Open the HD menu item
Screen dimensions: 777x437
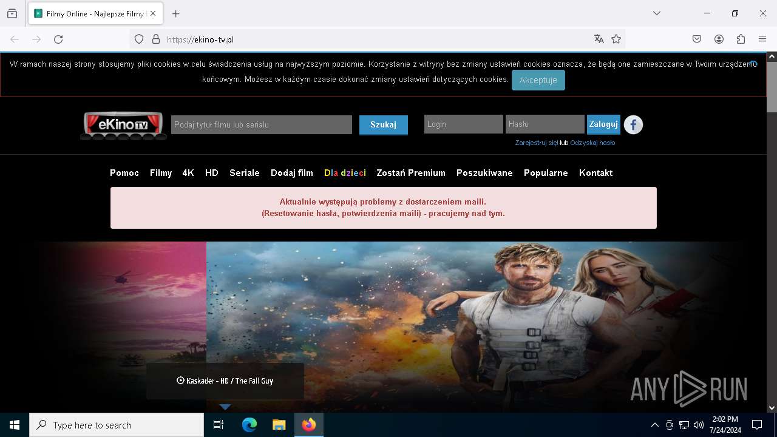coord(212,173)
